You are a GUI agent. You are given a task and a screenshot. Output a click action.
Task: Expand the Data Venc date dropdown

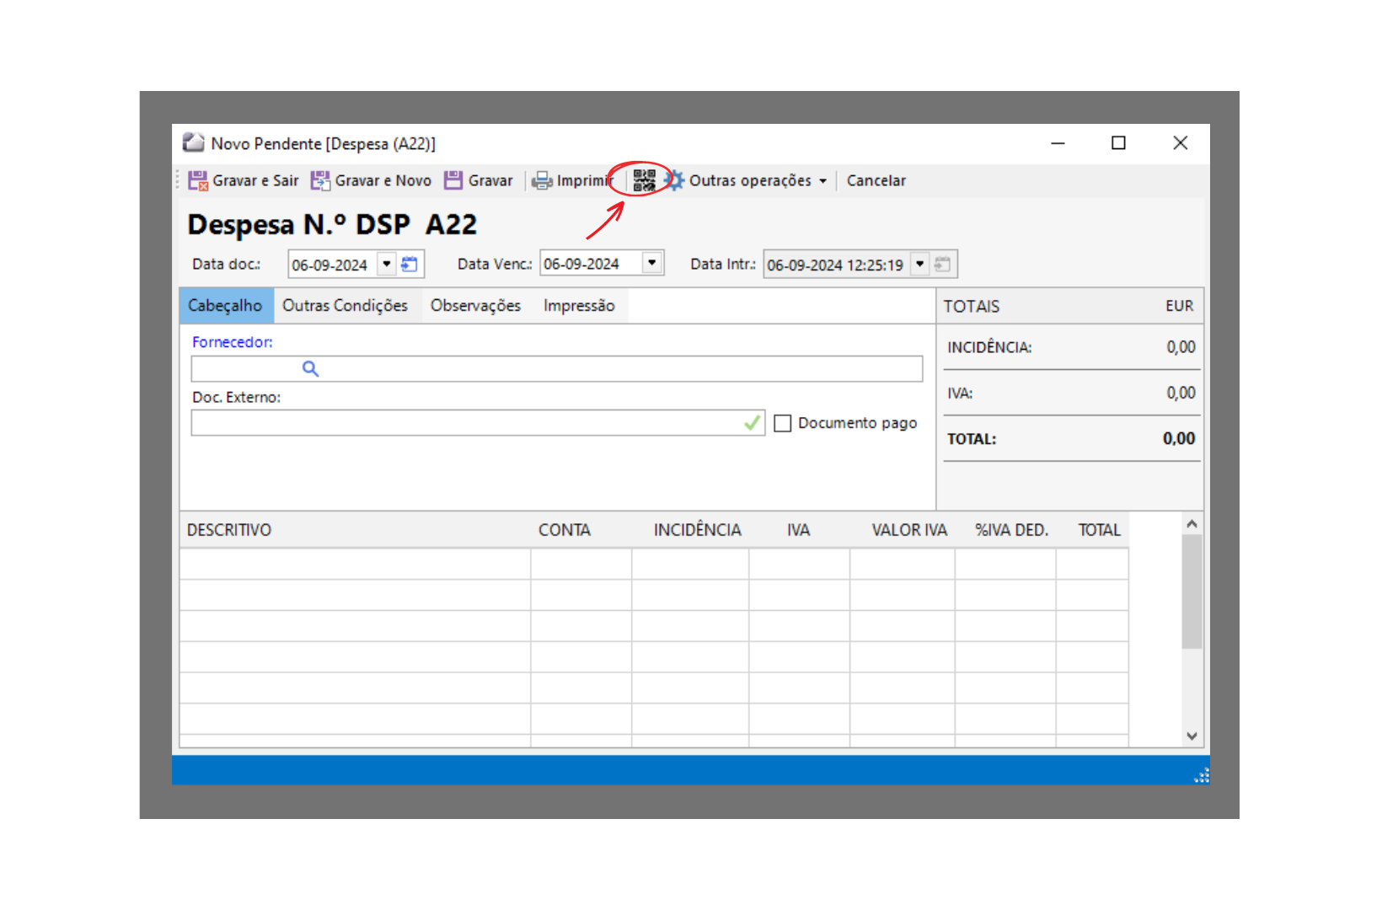coord(652,264)
